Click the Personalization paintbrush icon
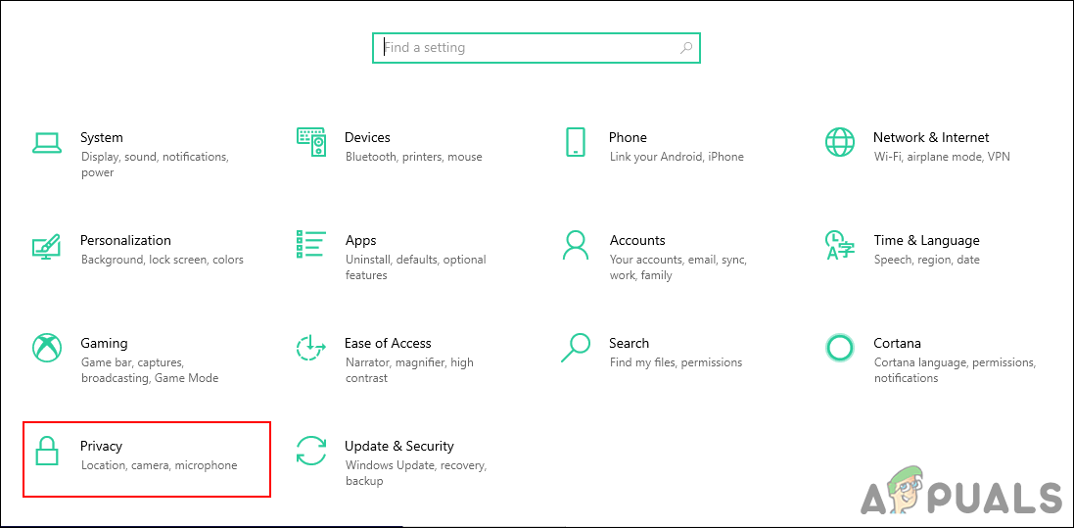1074x528 pixels. [x=47, y=245]
